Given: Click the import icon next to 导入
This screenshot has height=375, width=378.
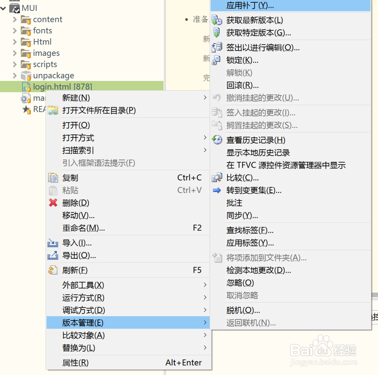Looking at the screenshot, I should pyautogui.click(x=53, y=243).
